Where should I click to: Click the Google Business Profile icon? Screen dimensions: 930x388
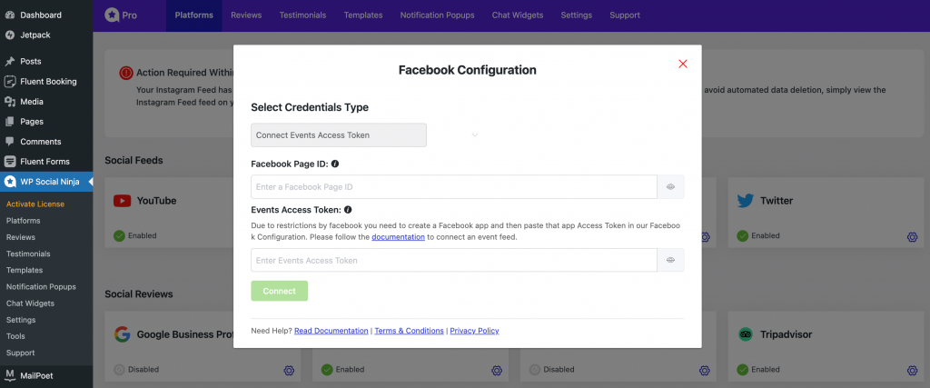tap(123, 334)
